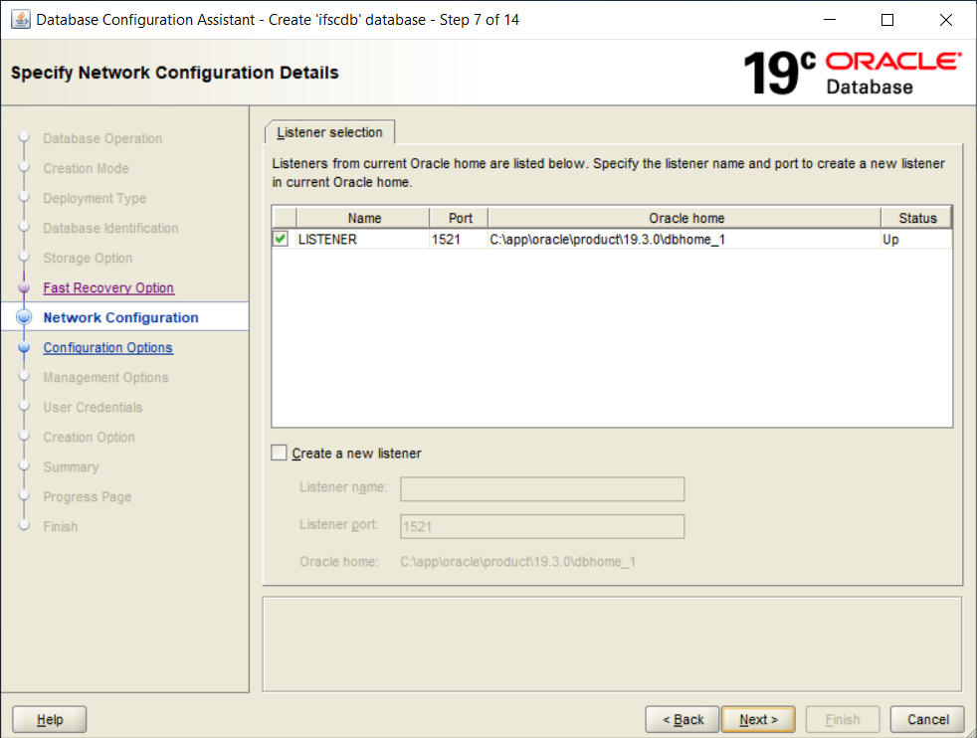Click the Listener port field

tap(542, 527)
